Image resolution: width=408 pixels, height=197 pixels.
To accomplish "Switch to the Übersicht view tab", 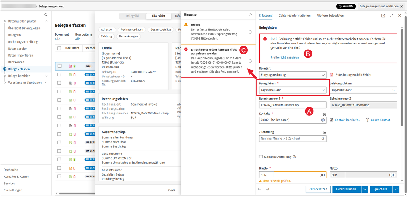I will tap(158, 16).
